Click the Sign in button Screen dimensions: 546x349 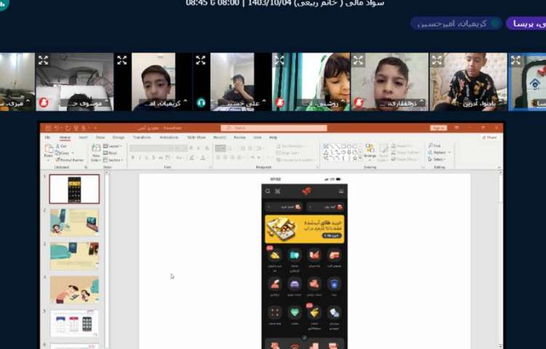point(438,128)
